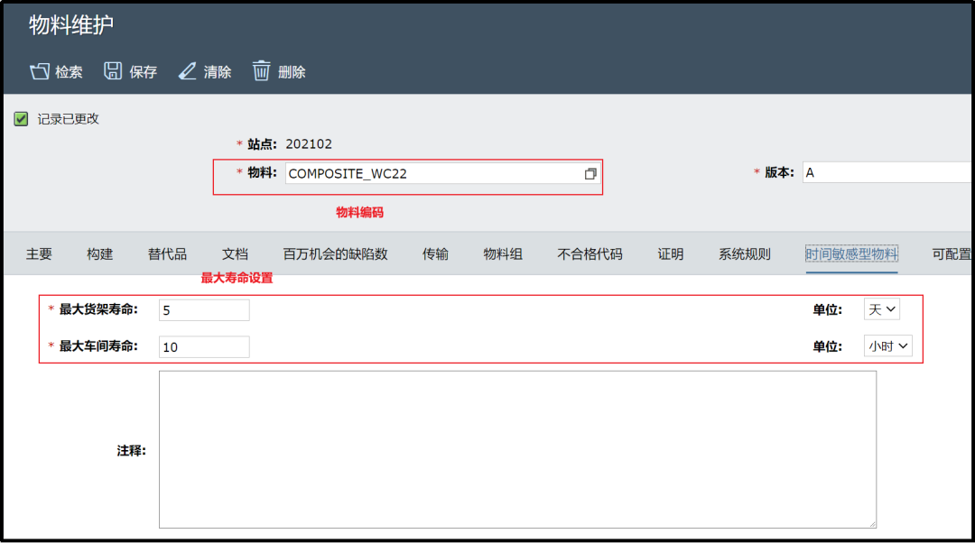Click the 删除 button label
Viewport: 975px width, 543px height.
point(292,72)
